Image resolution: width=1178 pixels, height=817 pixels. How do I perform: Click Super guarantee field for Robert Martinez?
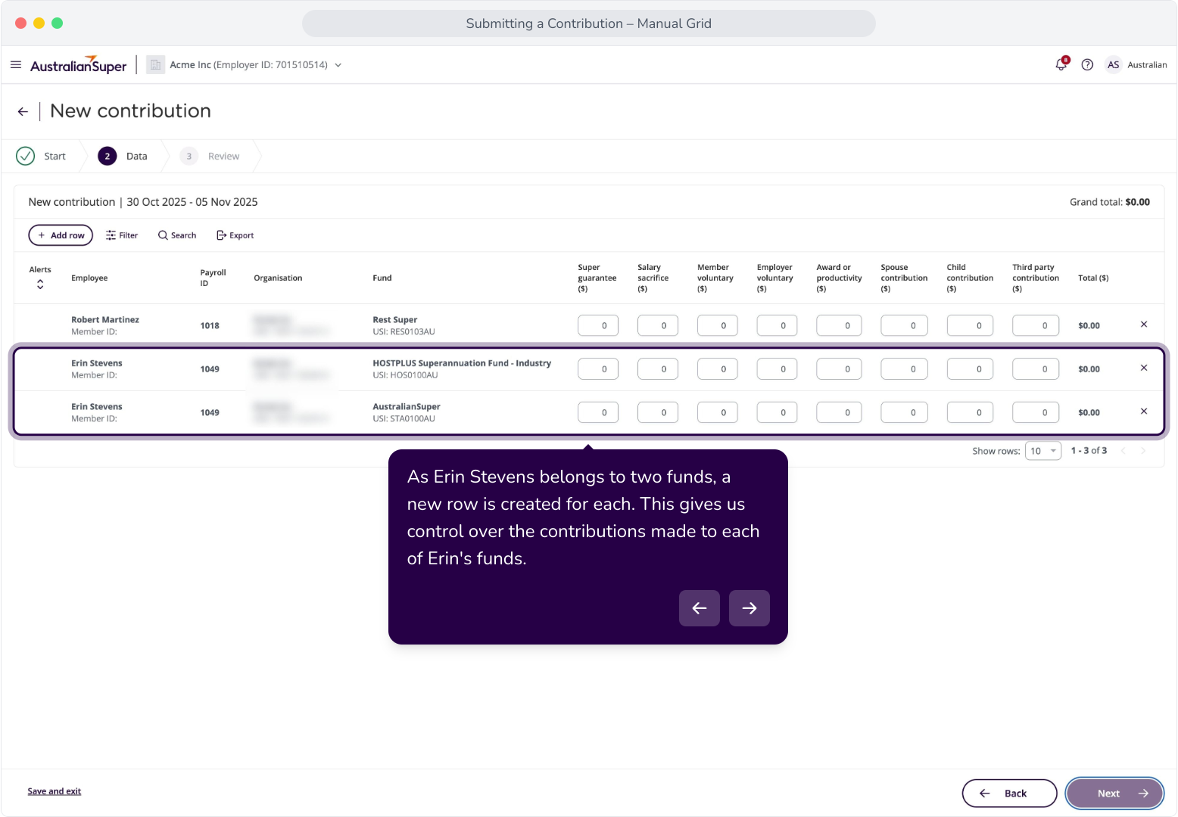pos(598,325)
